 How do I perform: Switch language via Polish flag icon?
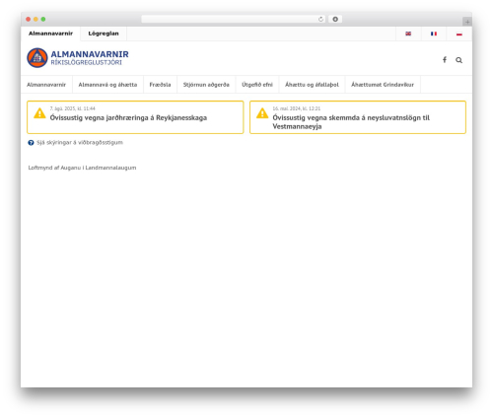(459, 34)
